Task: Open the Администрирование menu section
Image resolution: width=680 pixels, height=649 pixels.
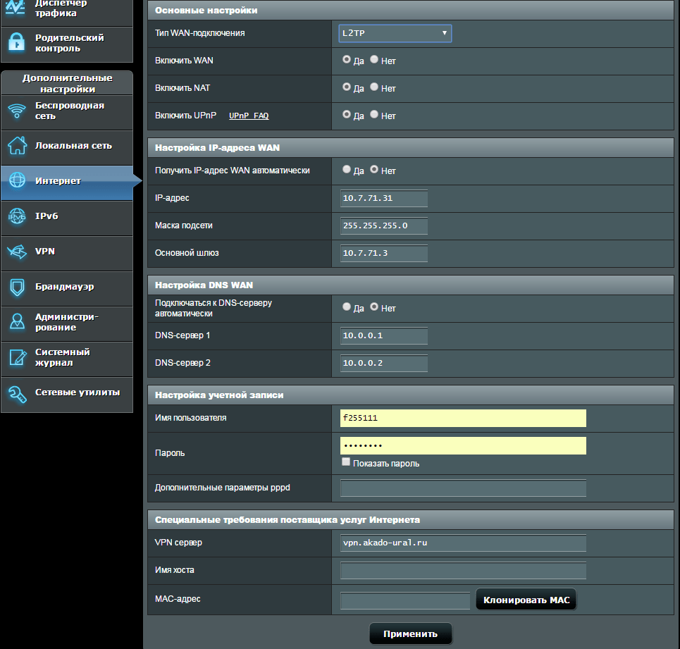Action: [67, 322]
